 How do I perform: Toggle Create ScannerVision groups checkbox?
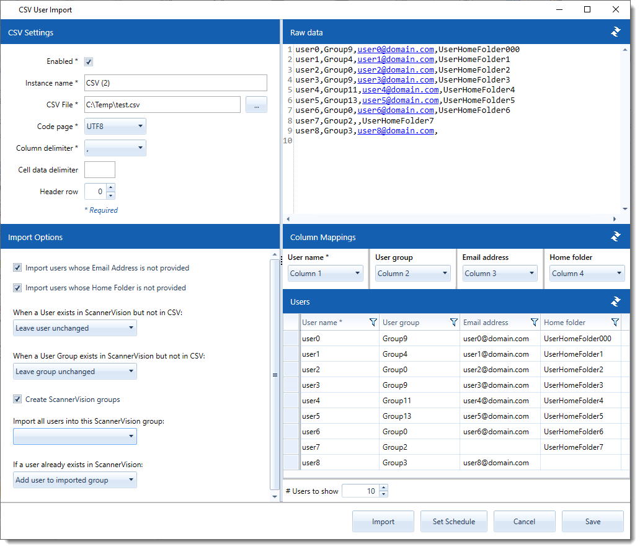(17, 399)
